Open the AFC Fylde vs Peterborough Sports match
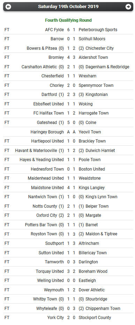The width and height of the screenshot is (135, 325). pyautogui.click(x=68, y=30)
